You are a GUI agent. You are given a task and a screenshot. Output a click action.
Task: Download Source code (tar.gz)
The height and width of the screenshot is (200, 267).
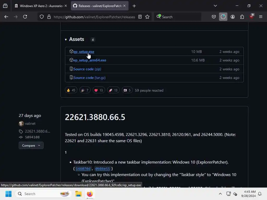point(89,78)
